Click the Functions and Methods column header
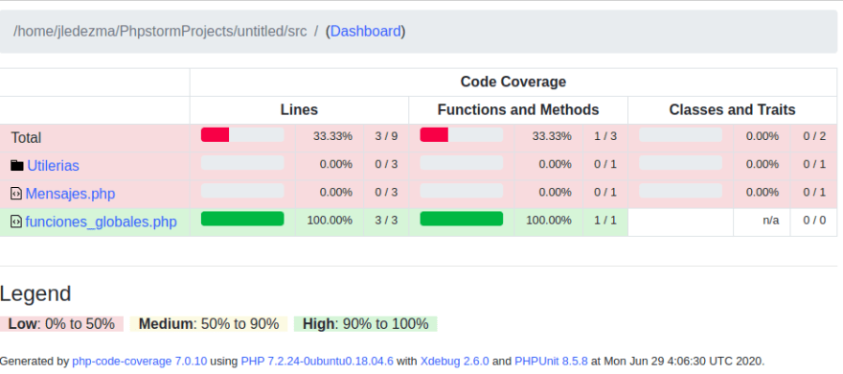Image resolution: width=843 pixels, height=374 pixels. point(518,109)
